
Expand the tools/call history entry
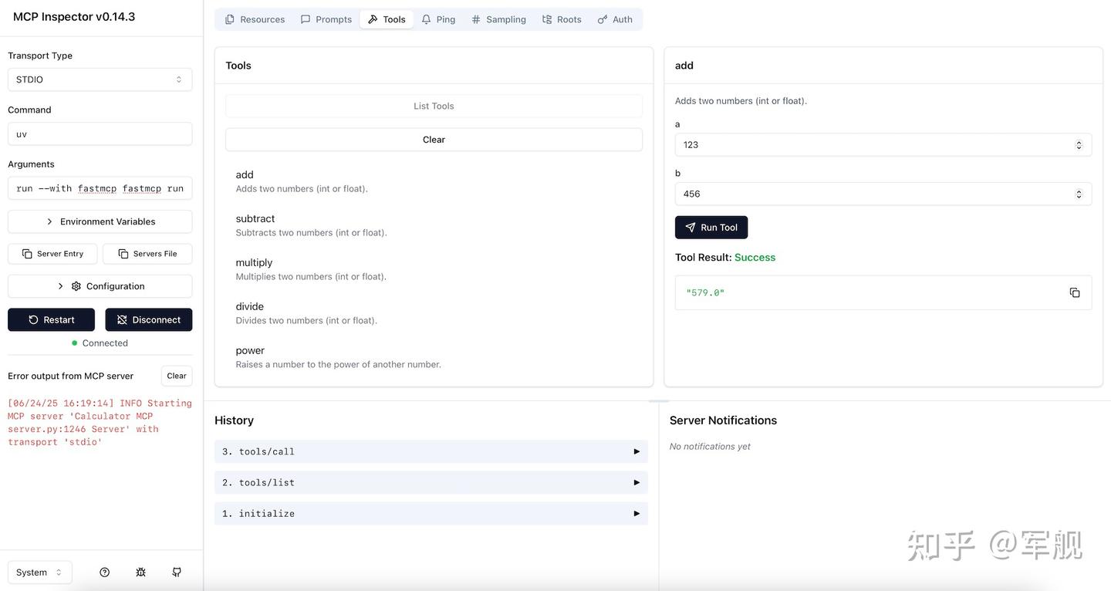pos(431,451)
